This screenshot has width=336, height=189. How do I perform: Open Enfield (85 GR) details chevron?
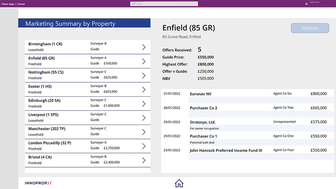[144, 61]
